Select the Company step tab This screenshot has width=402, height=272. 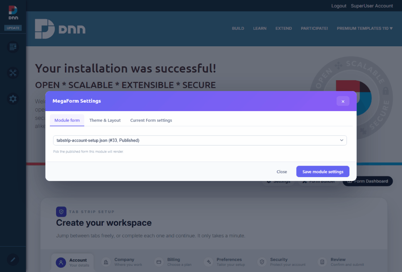click(x=122, y=262)
